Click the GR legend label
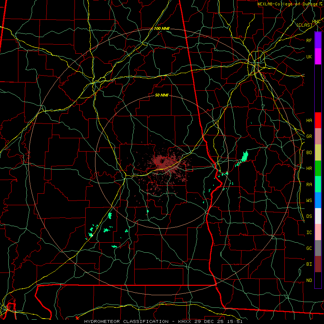The image size is (324, 324). [309, 136]
